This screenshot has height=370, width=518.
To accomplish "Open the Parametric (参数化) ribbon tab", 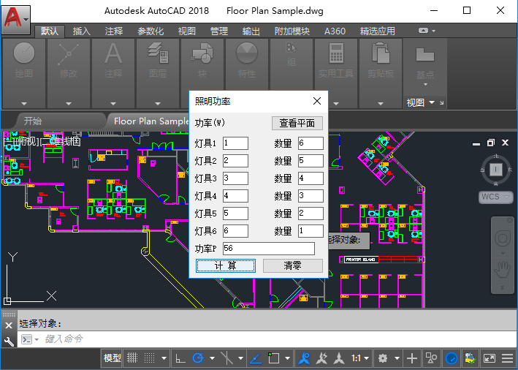I will coord(151,31).
